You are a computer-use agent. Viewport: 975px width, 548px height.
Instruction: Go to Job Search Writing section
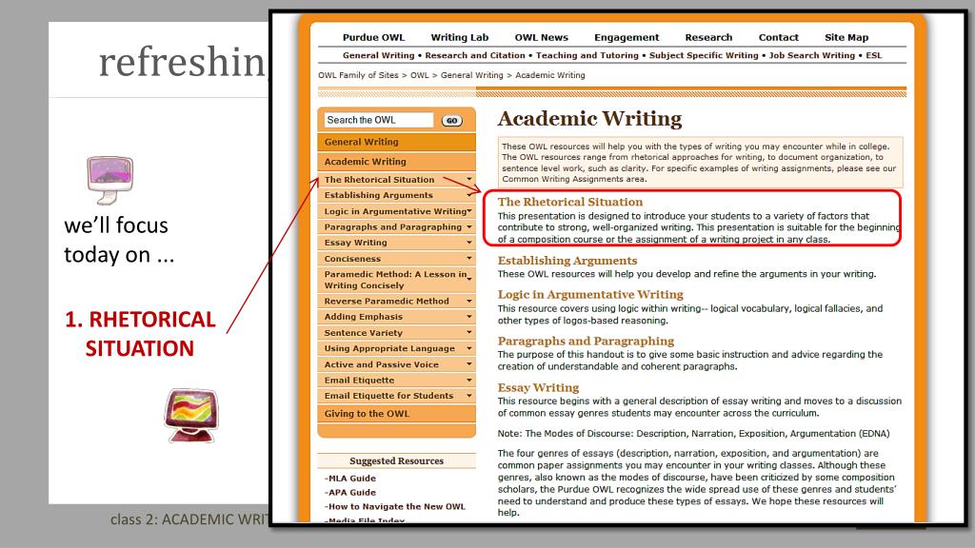812,55
